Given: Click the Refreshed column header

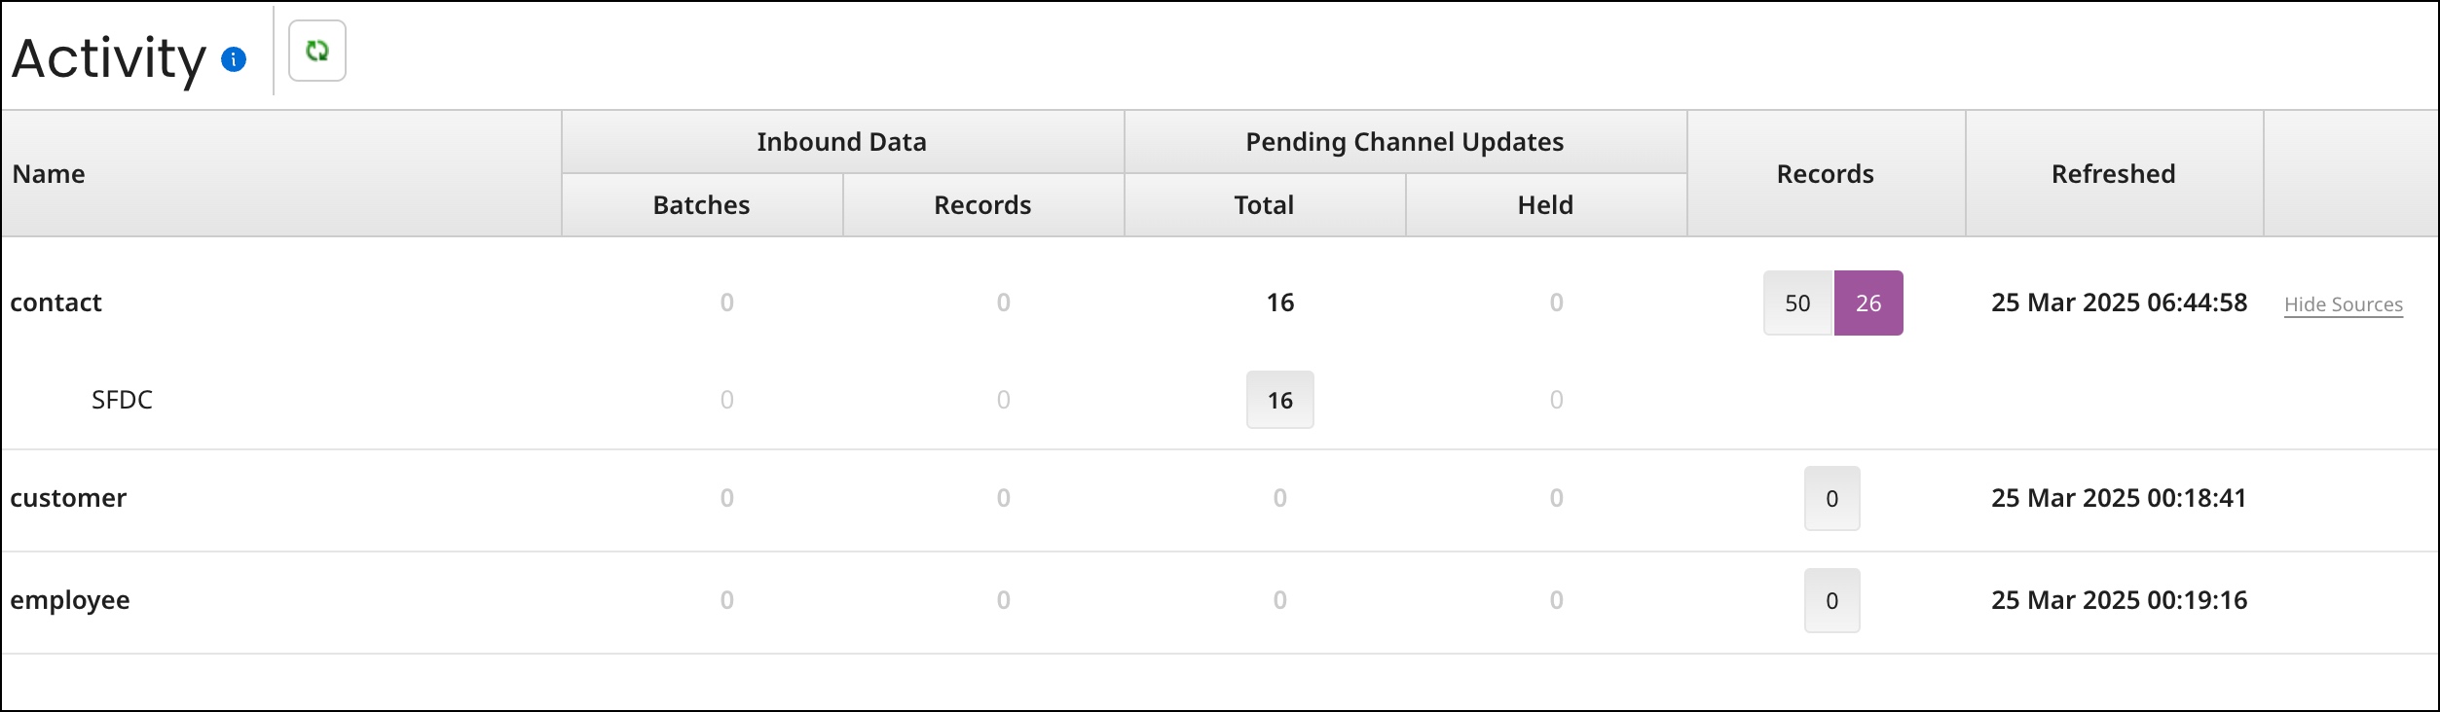Looking at the screenshot, I should (x=2115, y=173).
